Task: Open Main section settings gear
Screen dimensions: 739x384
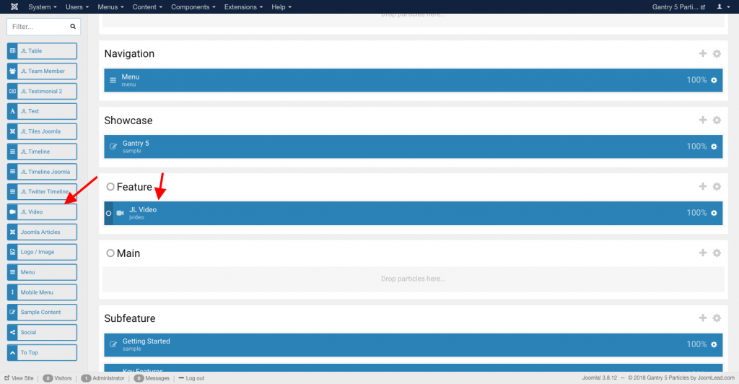Action: [x=717, y=253]
